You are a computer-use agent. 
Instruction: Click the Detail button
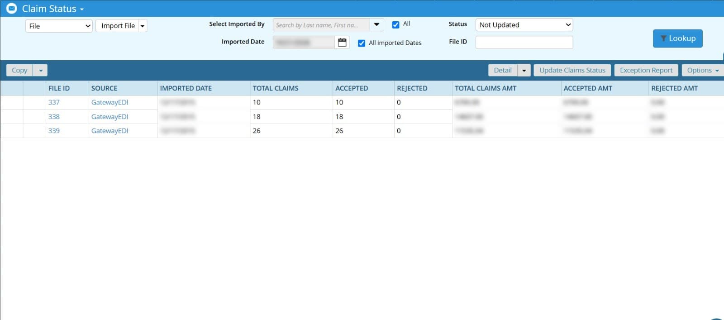pyautogui.click(x=503, y=70)
